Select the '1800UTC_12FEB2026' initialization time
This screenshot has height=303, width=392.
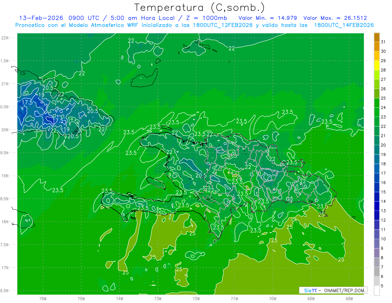223,25
